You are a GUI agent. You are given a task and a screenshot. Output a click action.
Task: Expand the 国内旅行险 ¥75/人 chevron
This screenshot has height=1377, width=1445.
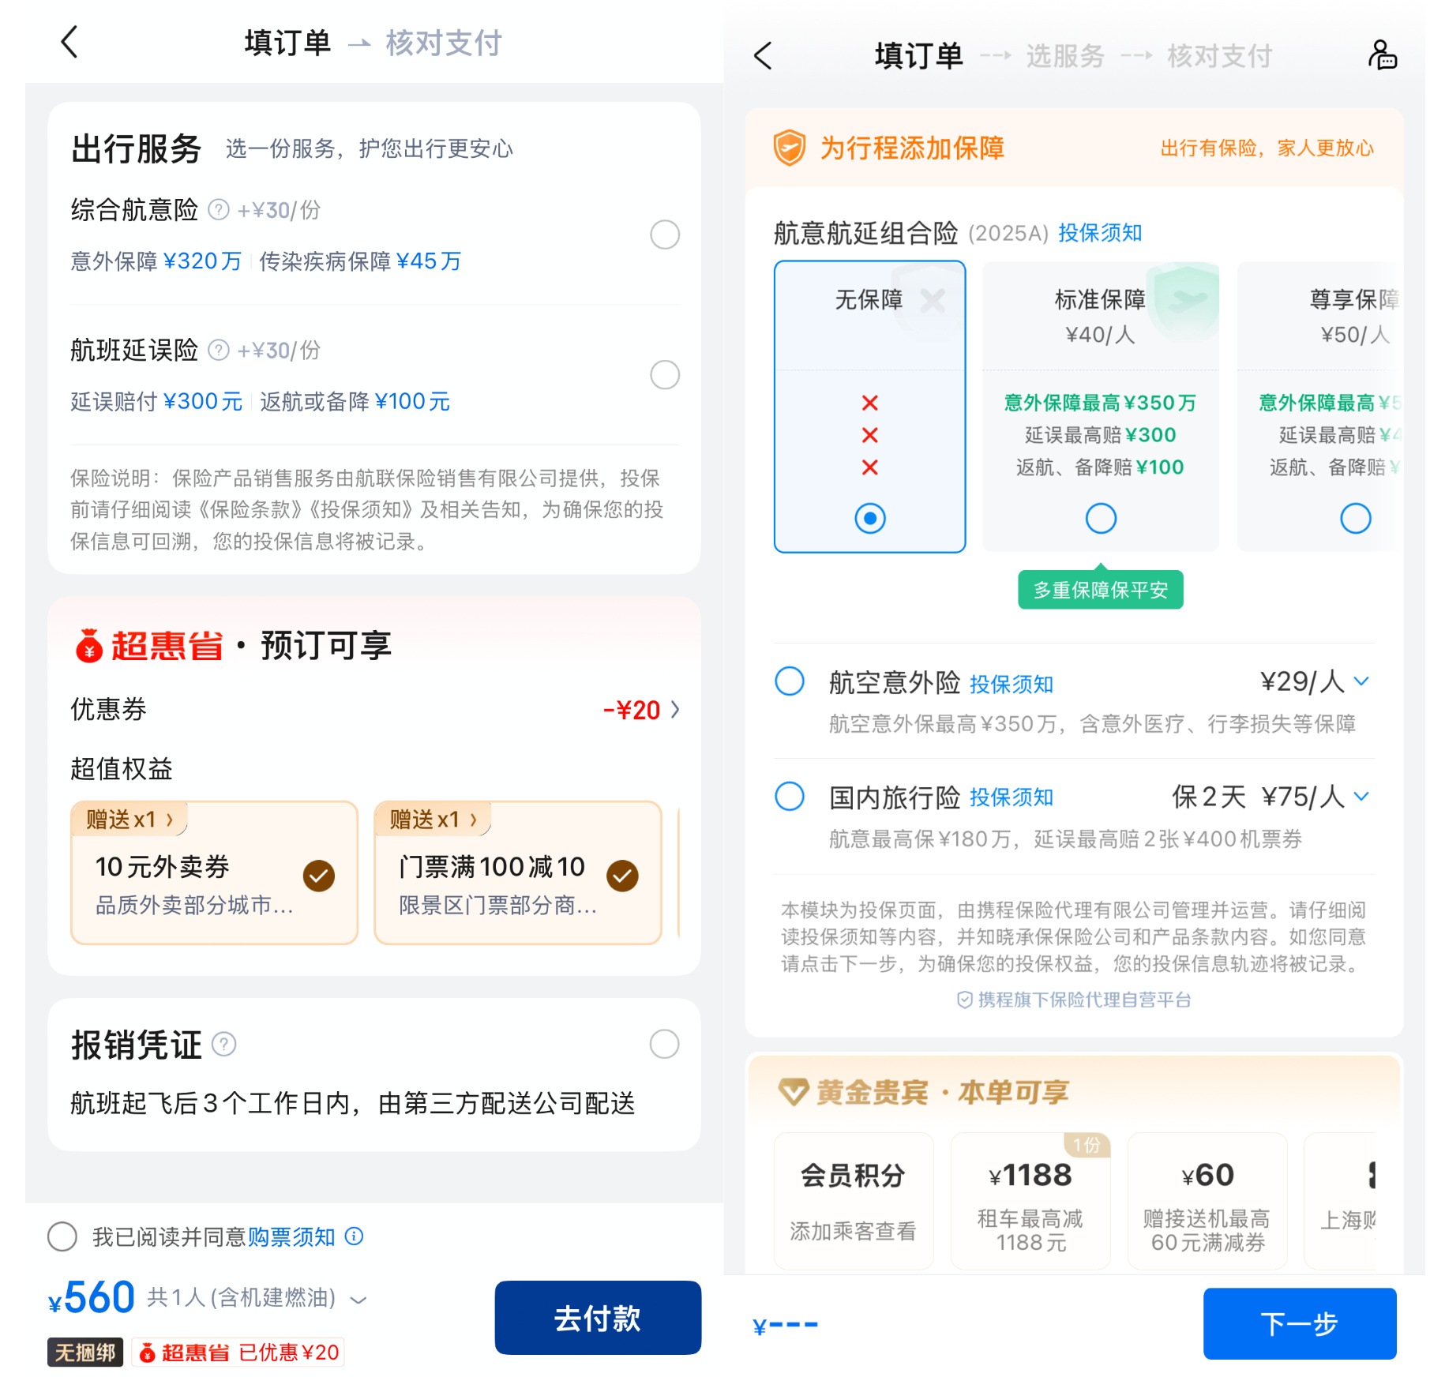click(x=1361, y=797)
